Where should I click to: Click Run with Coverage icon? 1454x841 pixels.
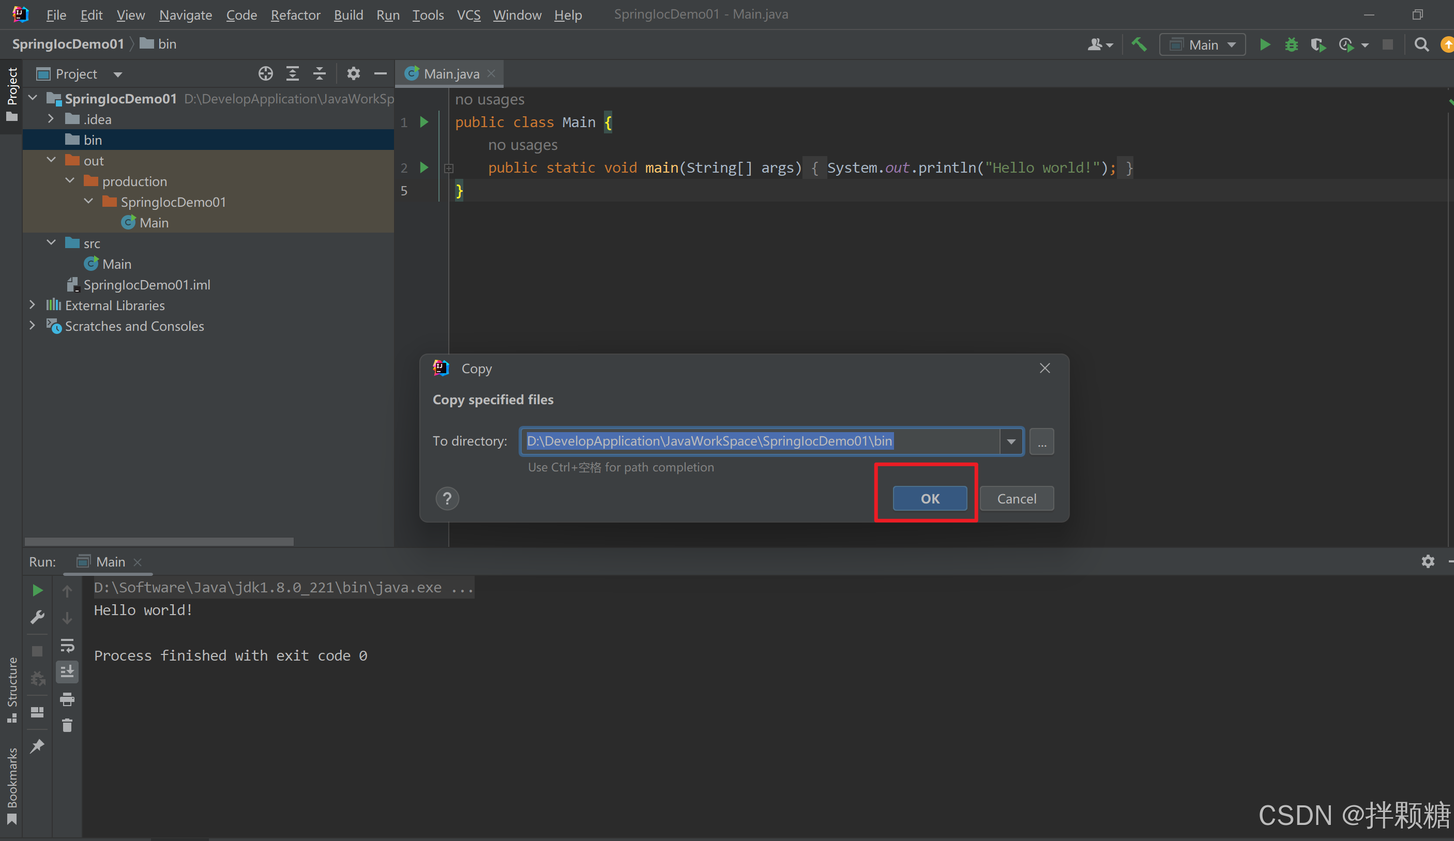coord(1318,44)
